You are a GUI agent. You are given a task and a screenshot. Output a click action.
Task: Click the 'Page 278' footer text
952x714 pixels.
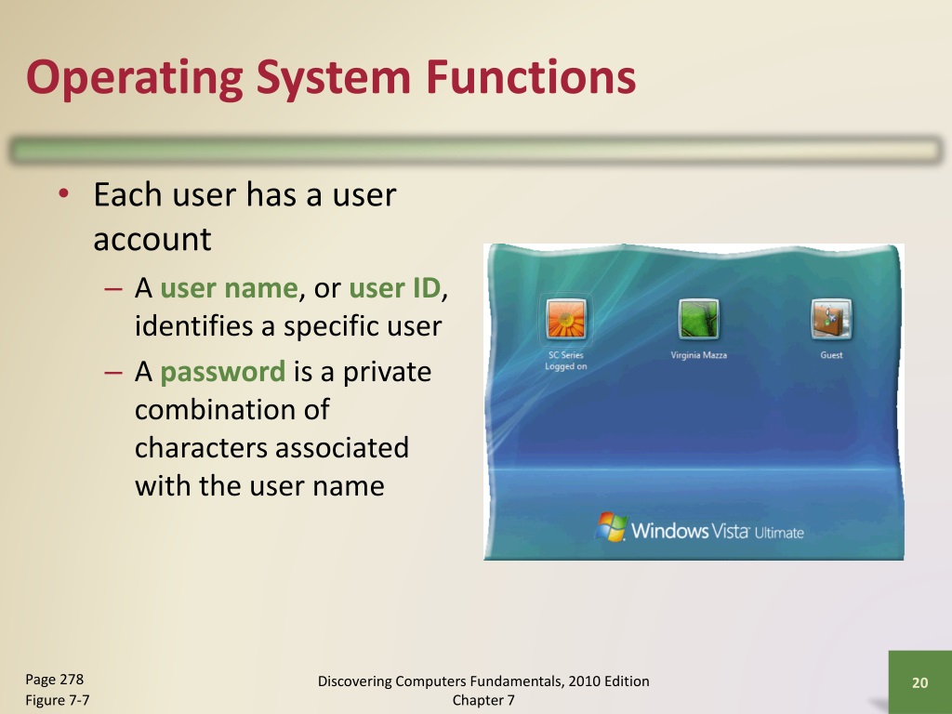(55, 680)
